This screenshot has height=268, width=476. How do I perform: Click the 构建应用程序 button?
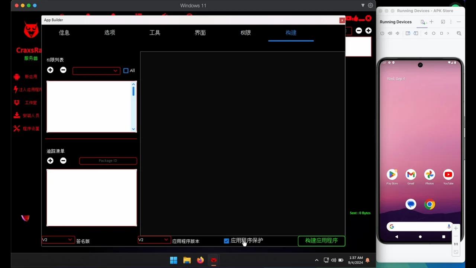[x=321, y=241]
